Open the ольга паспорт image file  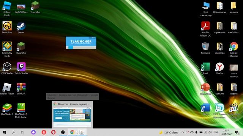234,71
